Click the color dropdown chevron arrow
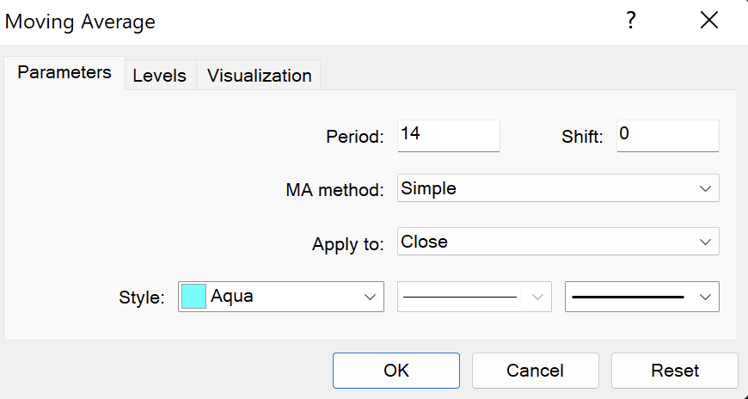The width and height of the screenshot is (748, 399). [371, 297]
